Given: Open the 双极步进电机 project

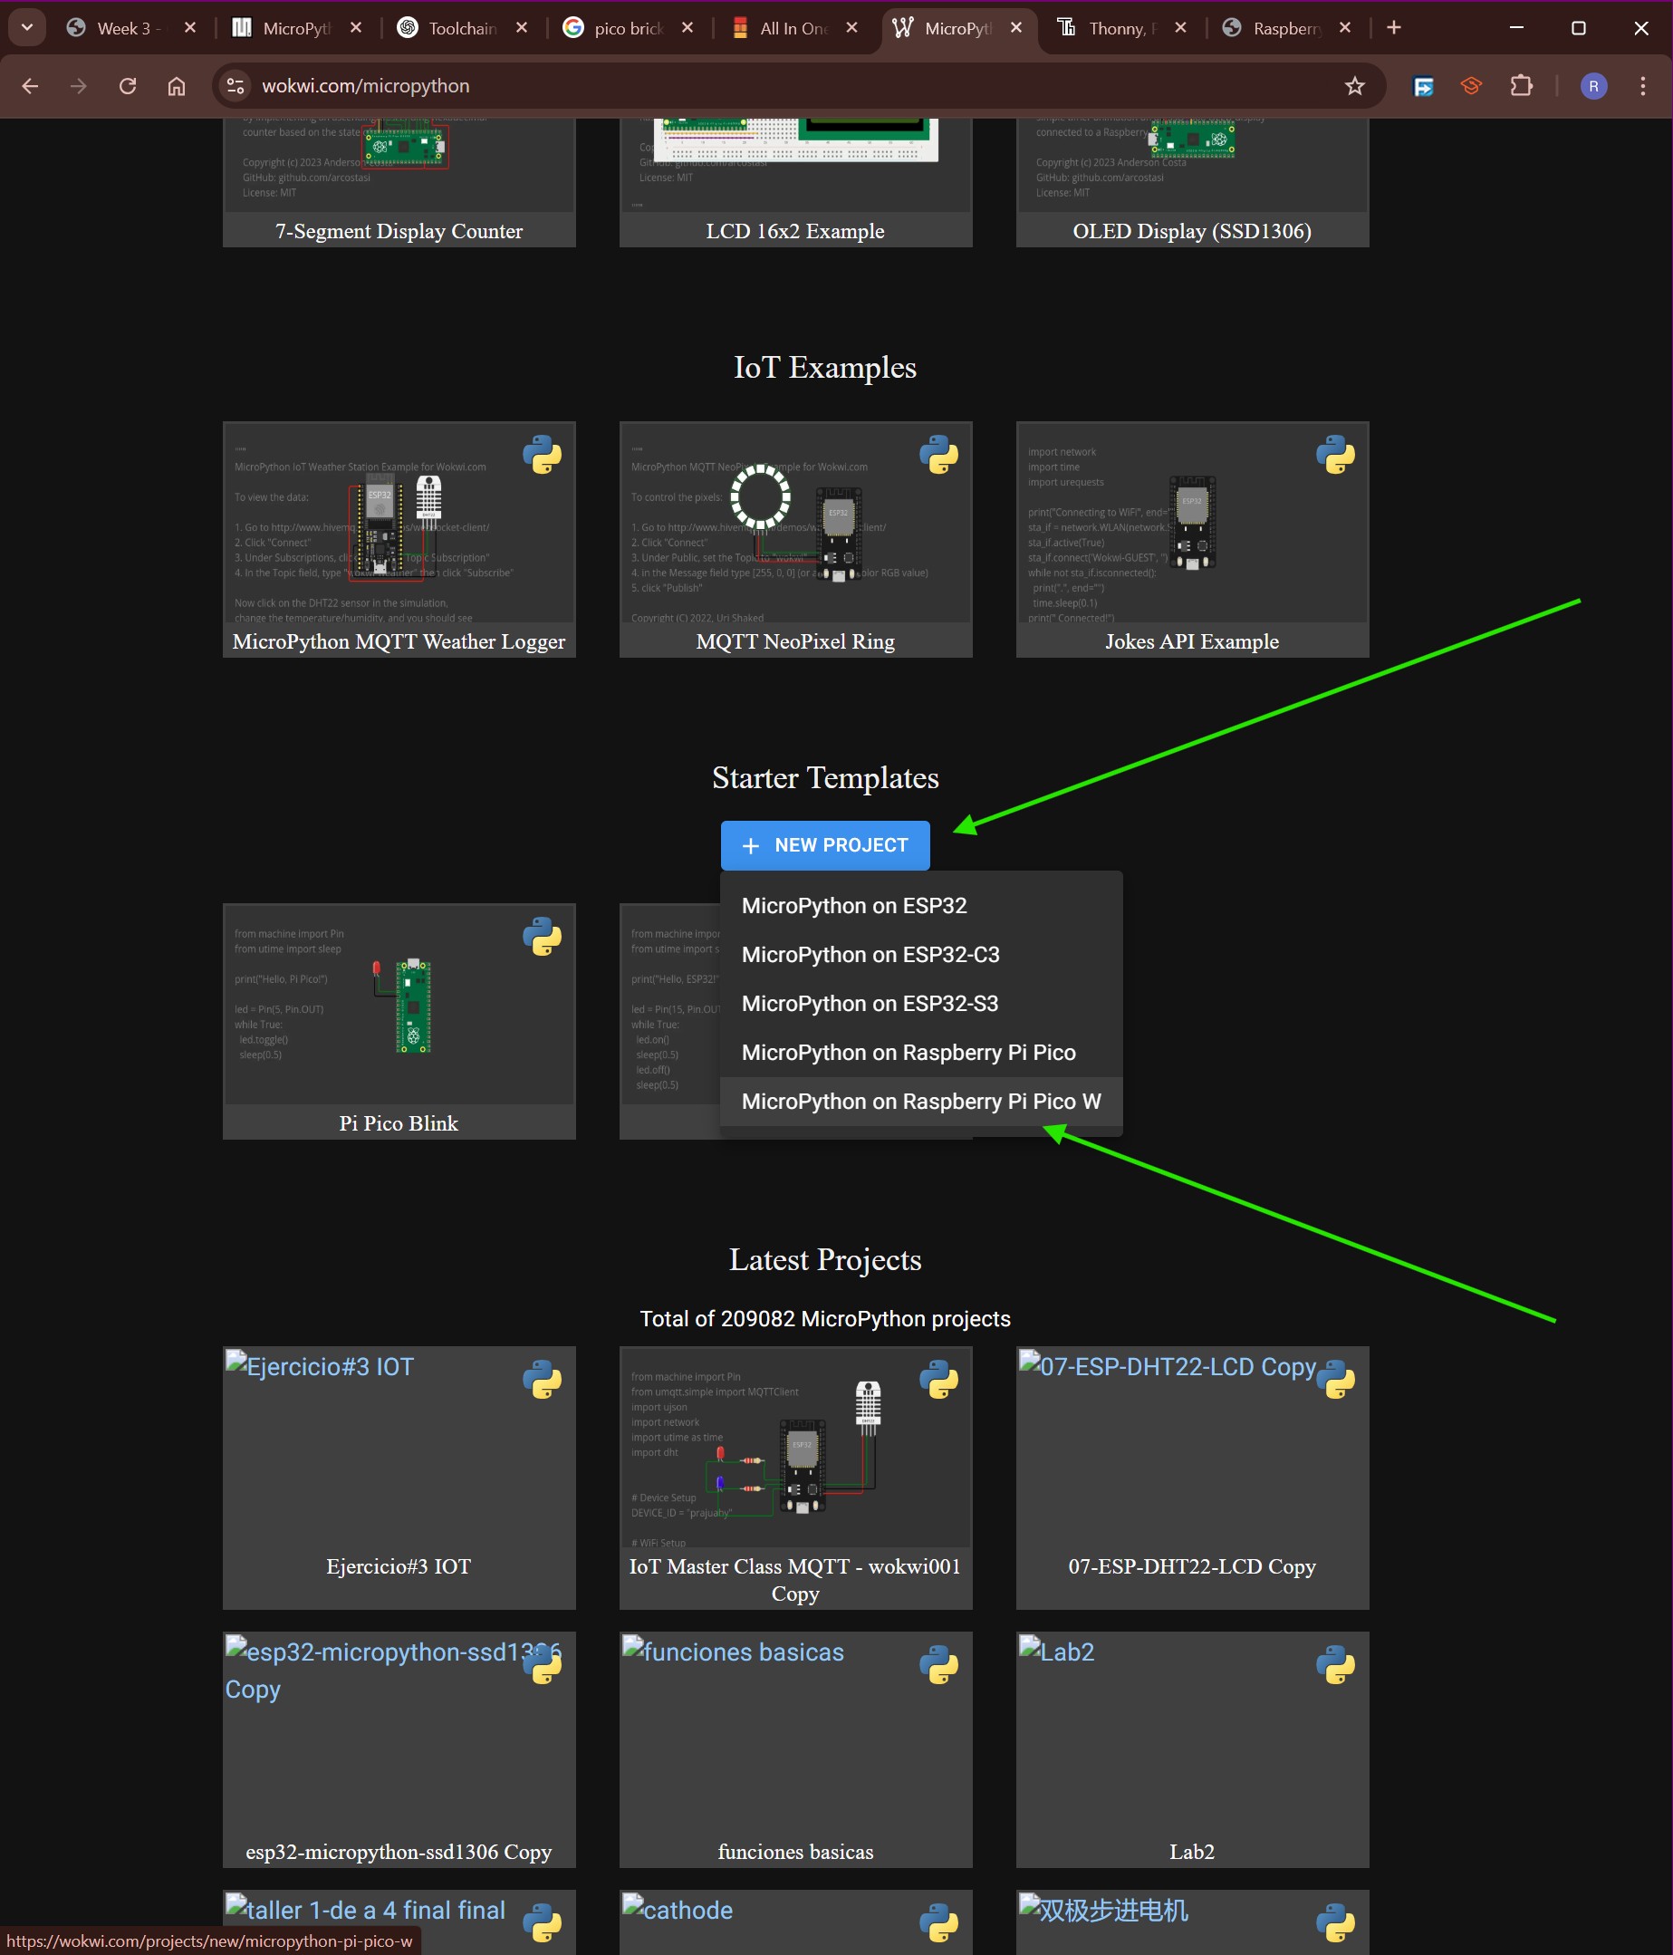Looking at the screenshot, I should 1192,1922.
